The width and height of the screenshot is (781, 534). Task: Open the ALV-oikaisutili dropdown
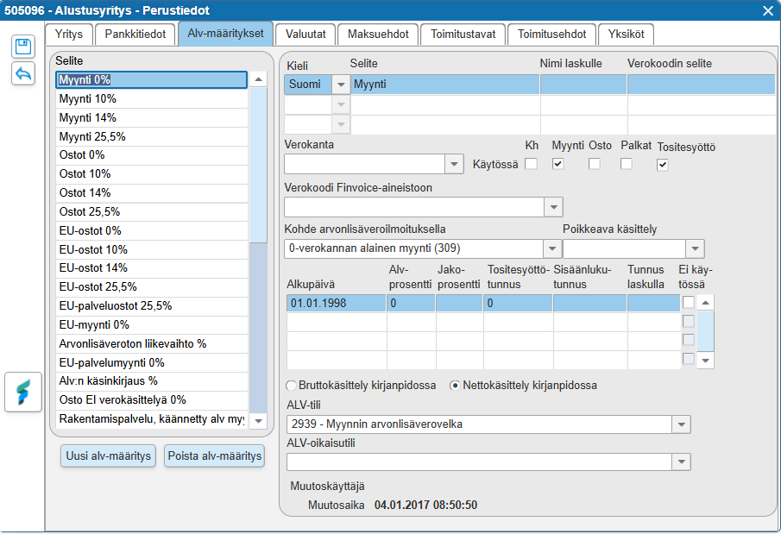tap(681, 462)
